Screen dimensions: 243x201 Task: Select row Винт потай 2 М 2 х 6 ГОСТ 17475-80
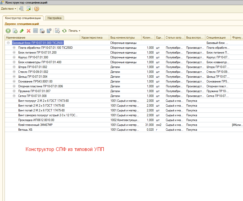point(124,110)
